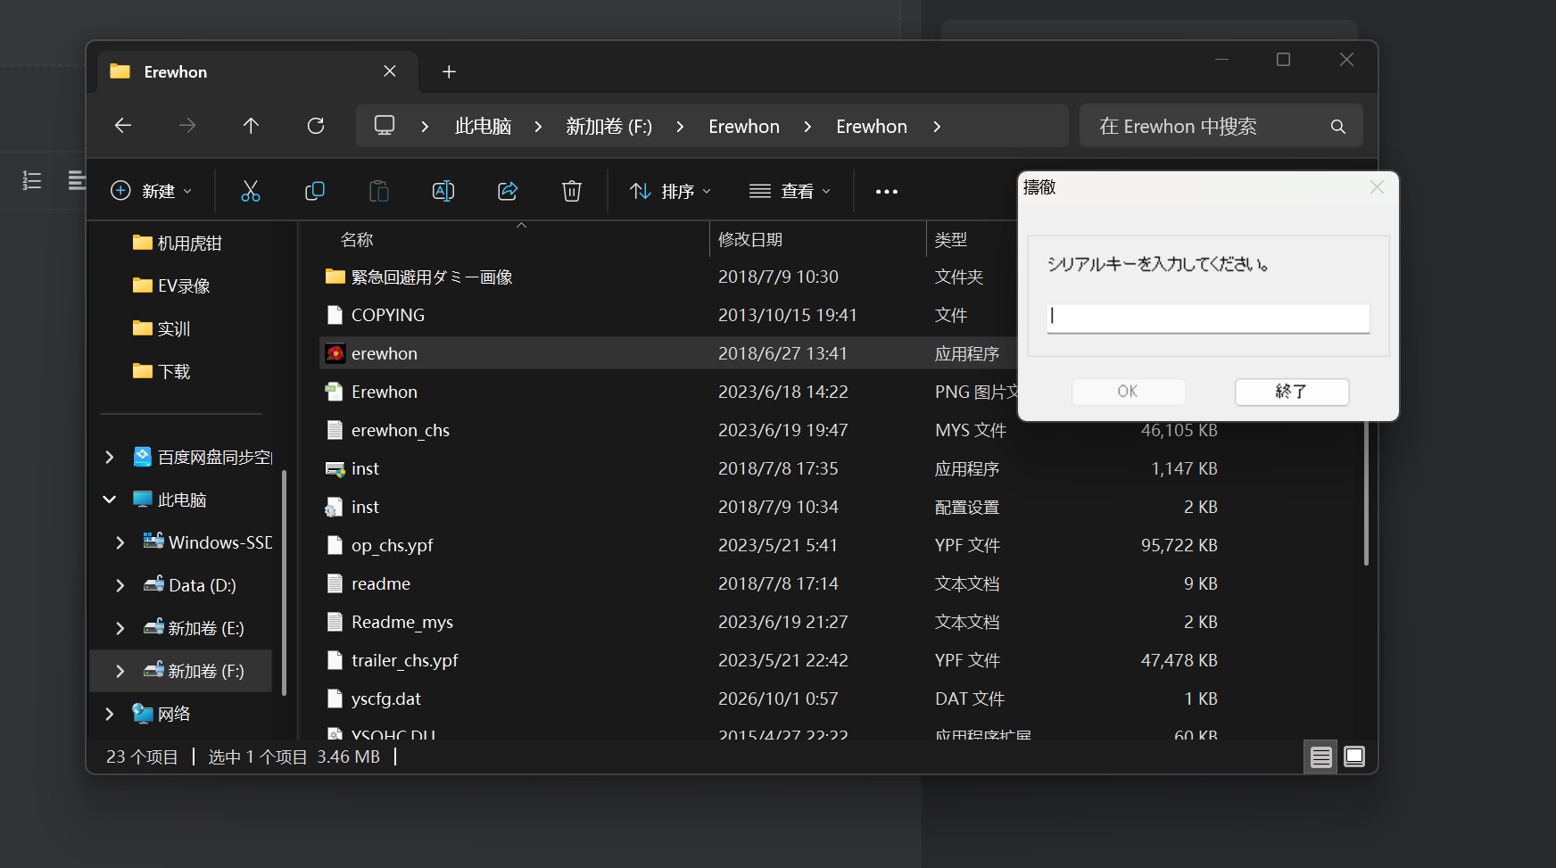Image resolution: width=1556 pixels, height=868 pixels.
Task: Open the 新建 dropdown menu
Action: 151,191
